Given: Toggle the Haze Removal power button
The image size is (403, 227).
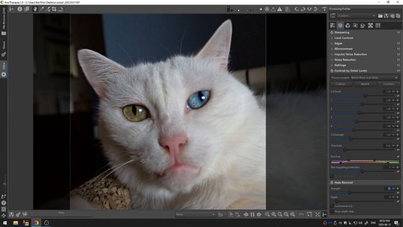Looking at the screenshot, I should pyautogui.click(x=332, y=182).
